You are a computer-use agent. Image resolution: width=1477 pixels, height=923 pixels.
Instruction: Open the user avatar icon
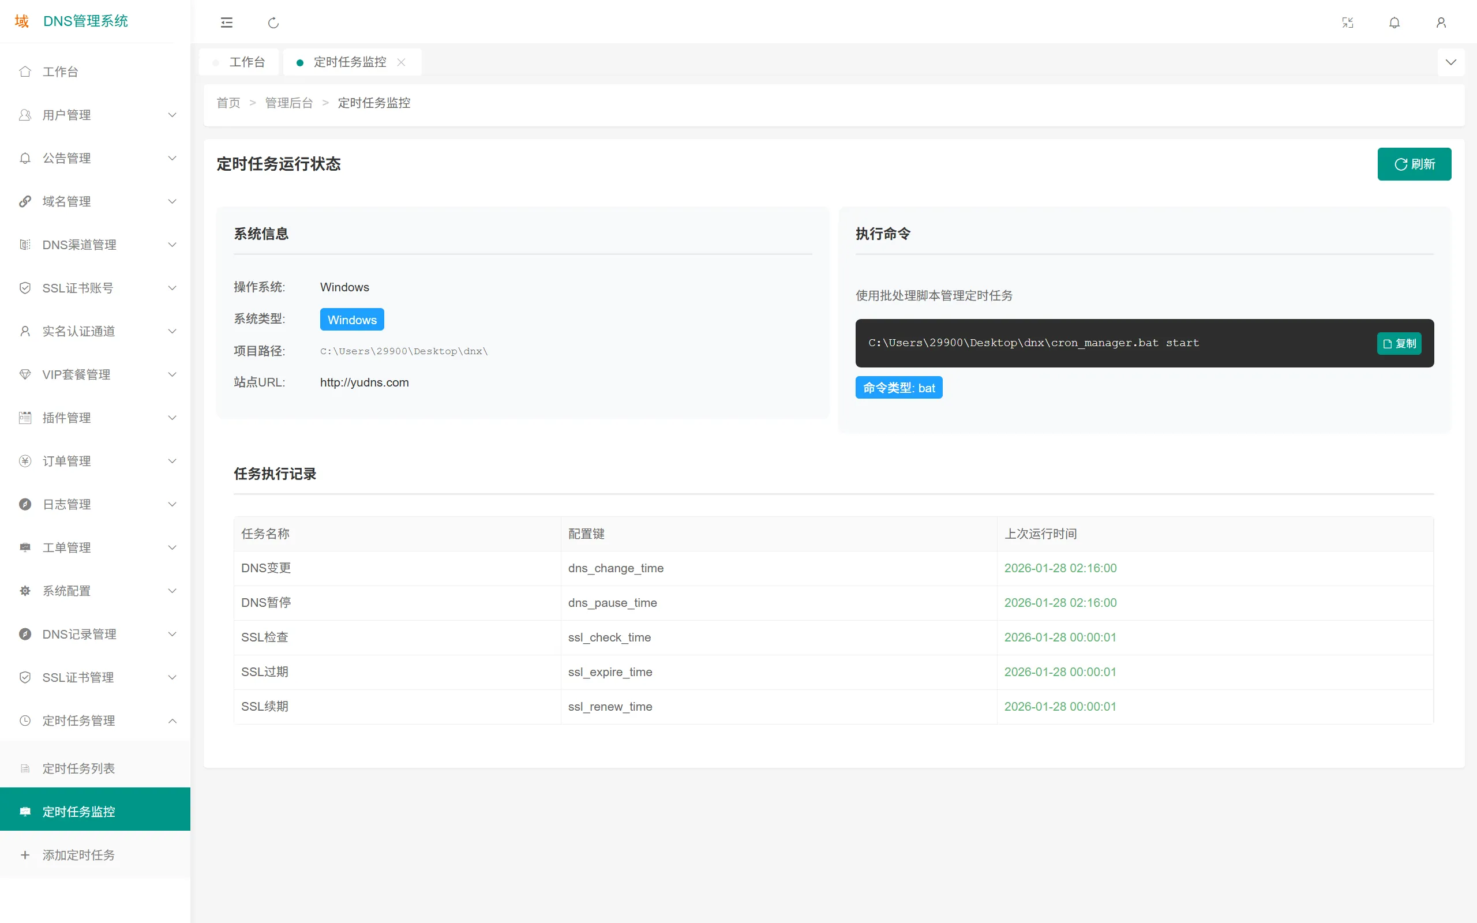1441,22
